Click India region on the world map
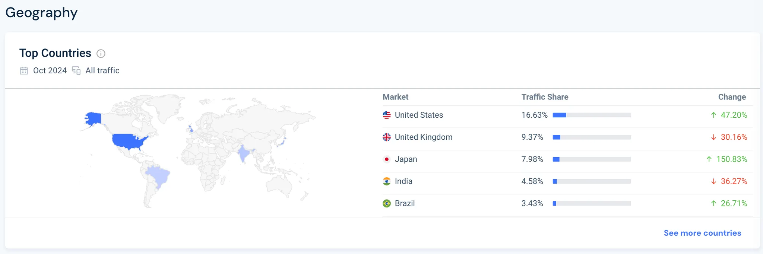The height and width of the screenshot is (254, 763). coord(243,153)
